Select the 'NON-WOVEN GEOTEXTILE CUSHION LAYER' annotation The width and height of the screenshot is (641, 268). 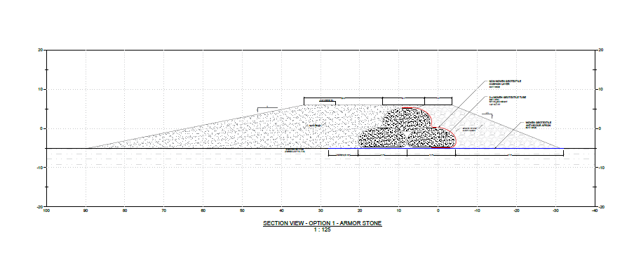[505, 84]
